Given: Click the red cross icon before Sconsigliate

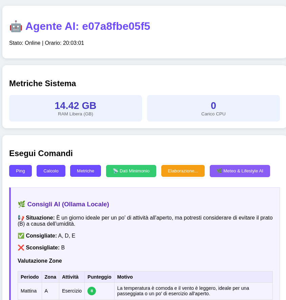Looking at the screenshot, I should point(21,248).
